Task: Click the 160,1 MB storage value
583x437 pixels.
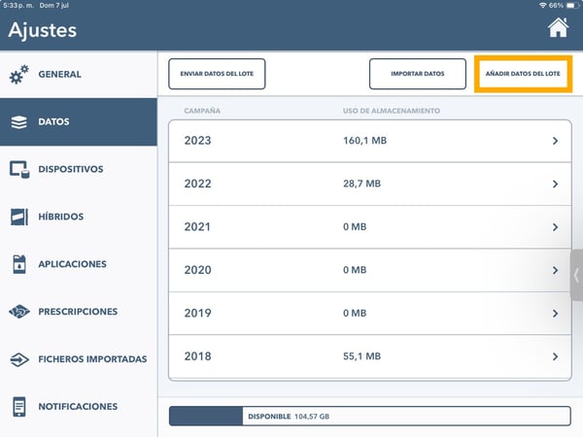Action: click(x=364, y=141)
